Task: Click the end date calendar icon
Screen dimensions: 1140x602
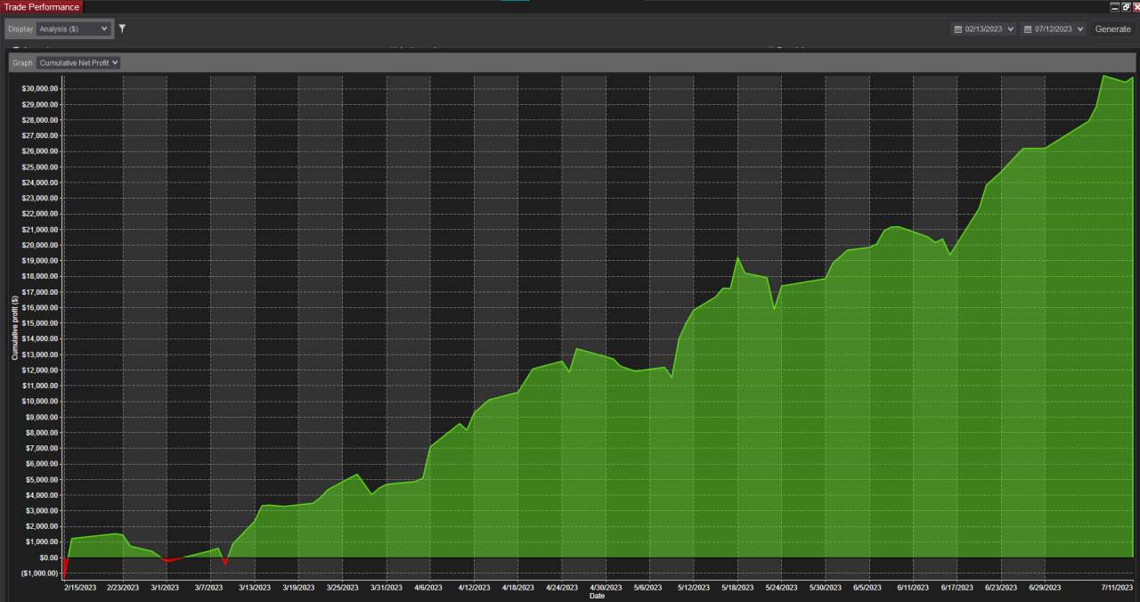Action: click(1028, 29)
